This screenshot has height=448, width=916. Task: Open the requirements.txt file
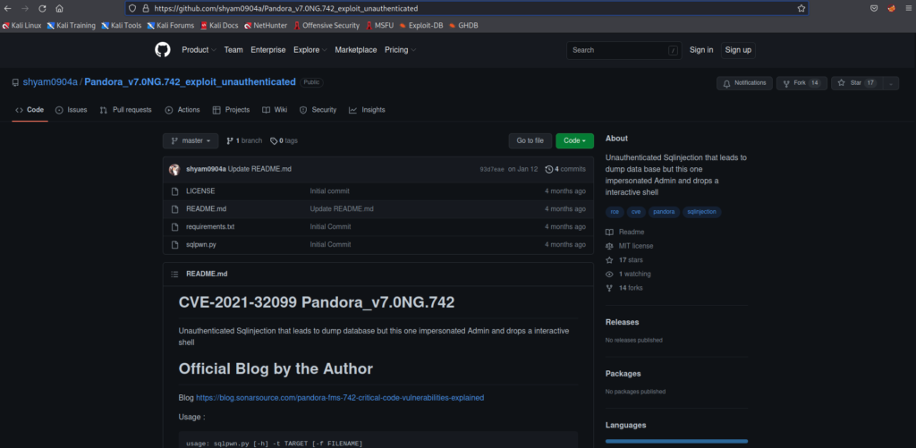click(x=210, y=226)
